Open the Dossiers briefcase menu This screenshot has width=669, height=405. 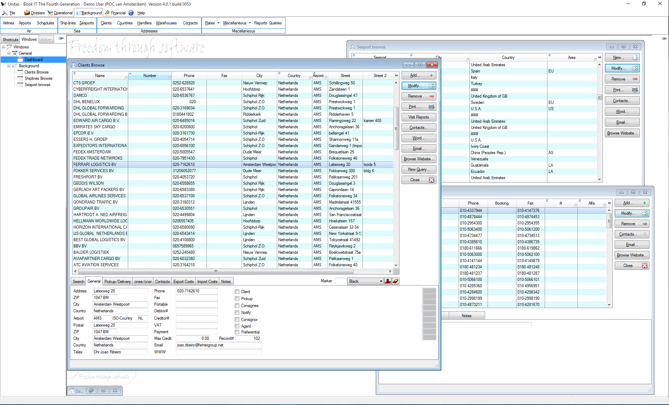click(x=34, y=13)
